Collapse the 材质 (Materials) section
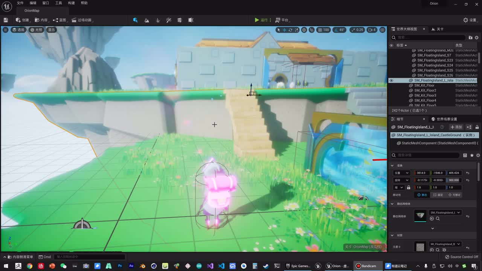This screenshot has height=271, width=482. tap(392, 235)
